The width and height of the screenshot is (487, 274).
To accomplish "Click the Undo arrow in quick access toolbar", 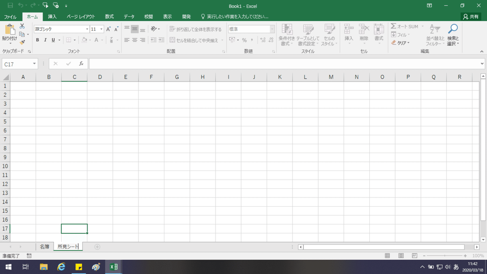I will (x=21, y=6).
